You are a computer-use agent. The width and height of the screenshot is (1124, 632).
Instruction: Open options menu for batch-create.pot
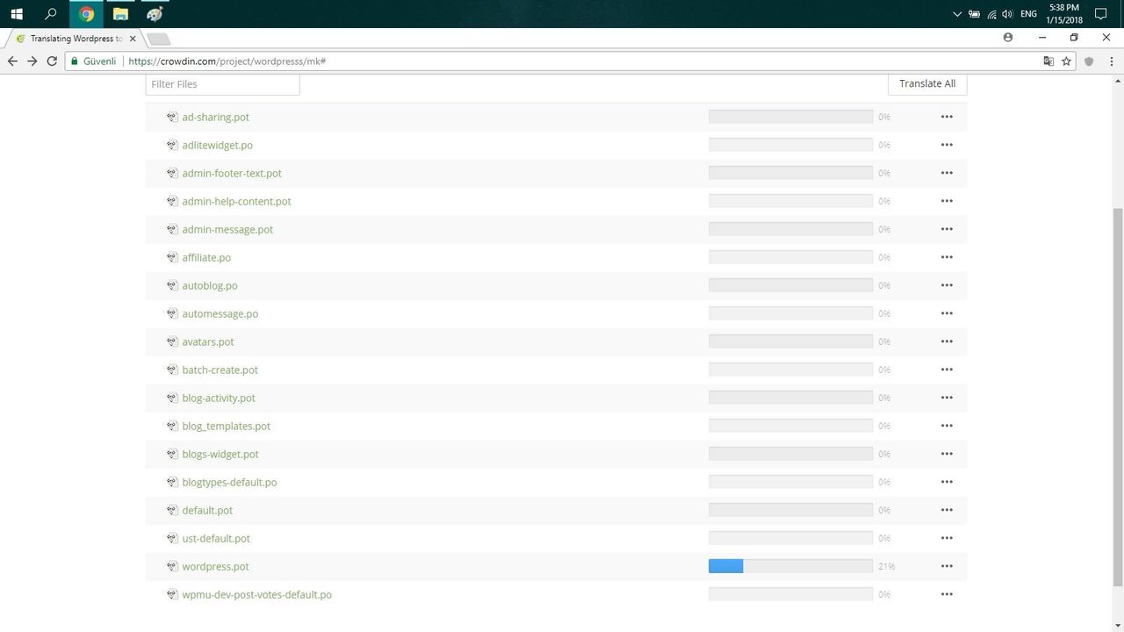pos(947,370)
